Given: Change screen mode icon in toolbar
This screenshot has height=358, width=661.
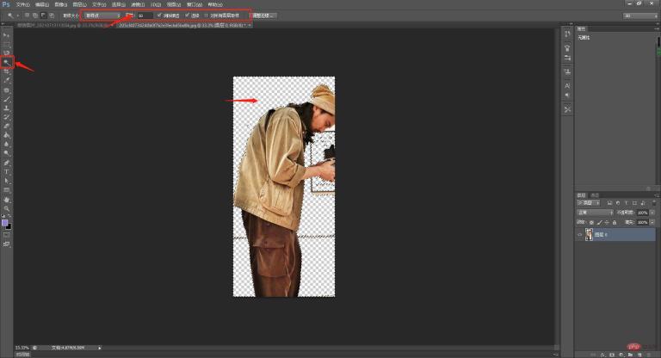Looking at the screenshot, I should pyautogui.click(x=6, y=244).
